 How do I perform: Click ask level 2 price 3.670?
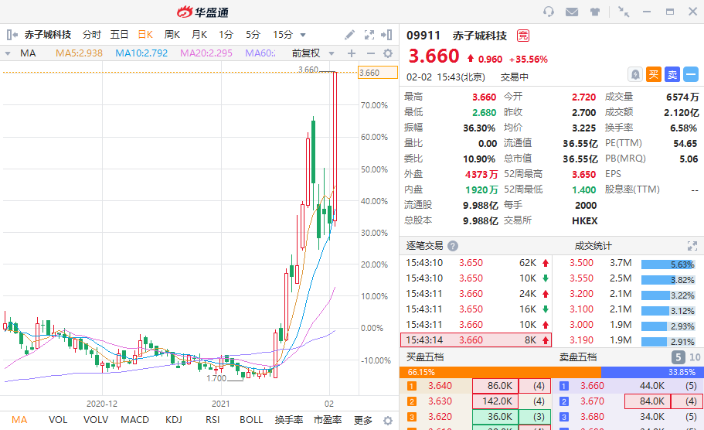point(592,401)
